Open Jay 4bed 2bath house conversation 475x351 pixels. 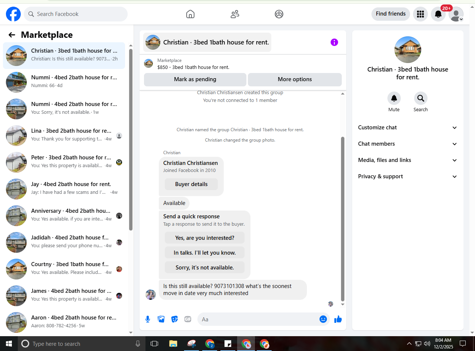pyautogui.click(x=64, y=189)
